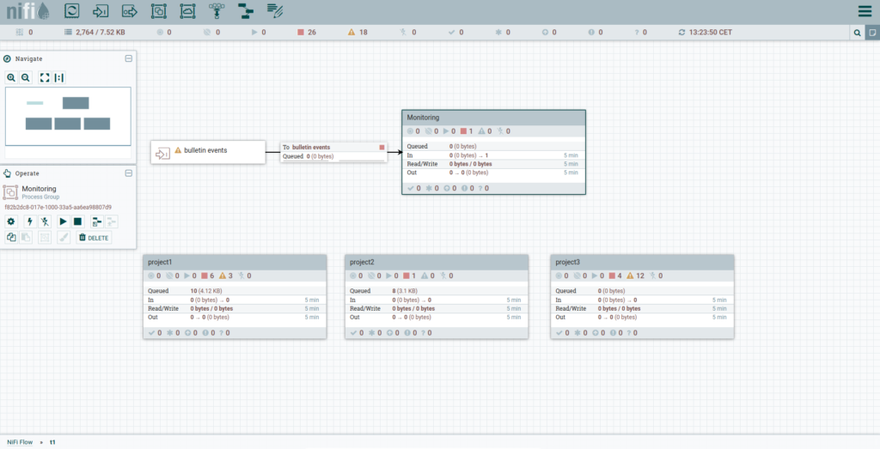880x449 pixels.
Task: Click the Change Color brush icon
Action: pyautogui.click(x=64, y=237)
